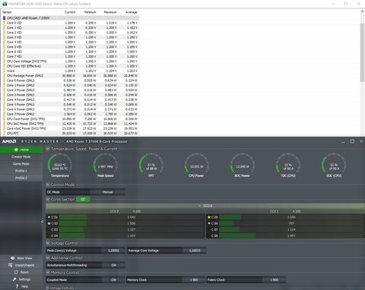365x290 pixels.
Task: Click the CCX 0 speed value 4 200
Action: click(137, 211)
